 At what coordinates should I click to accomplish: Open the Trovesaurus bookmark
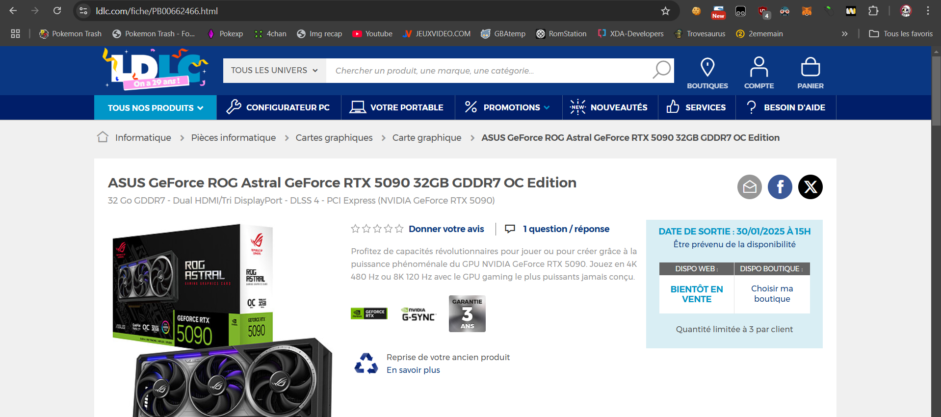click(x=700, y=33)
